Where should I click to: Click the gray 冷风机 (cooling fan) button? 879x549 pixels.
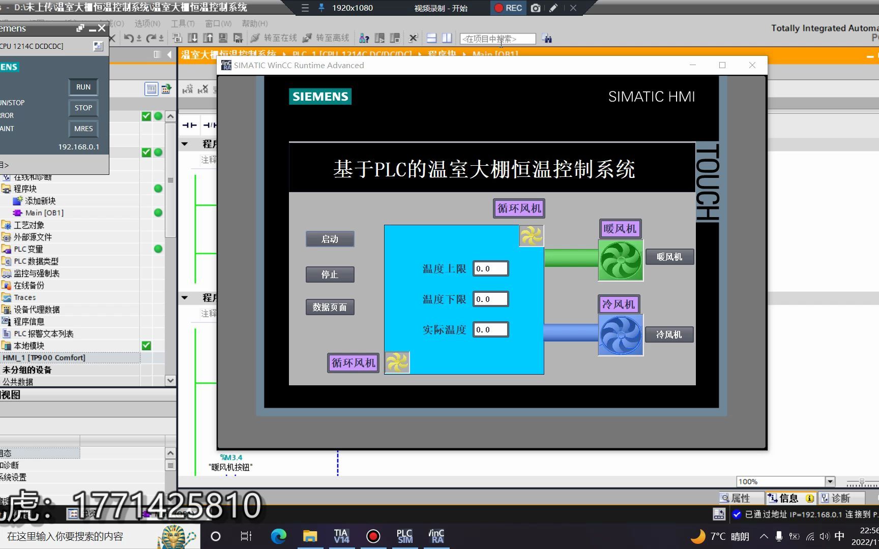(669, 334)
